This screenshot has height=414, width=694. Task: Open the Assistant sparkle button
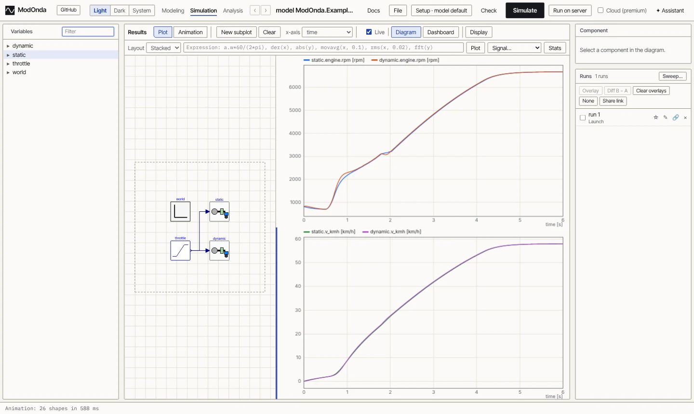[x=670, y=10]
